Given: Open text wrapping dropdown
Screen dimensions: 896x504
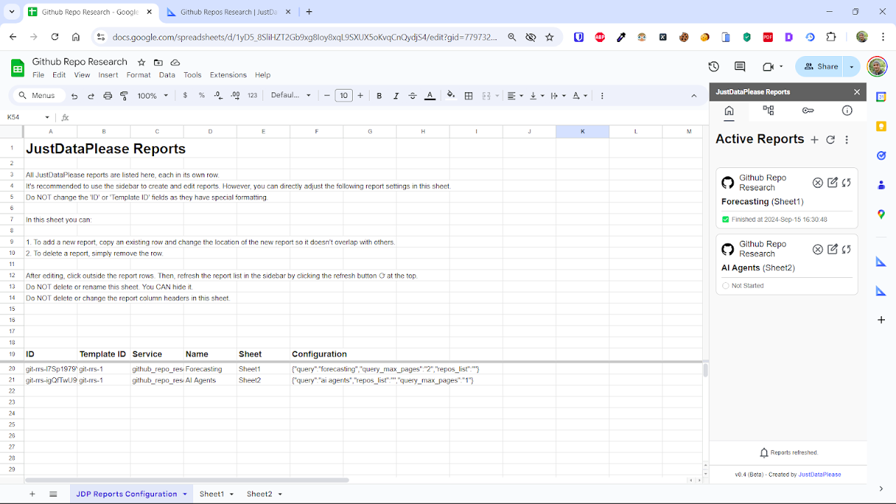Looking at the screenshot, I should pos(558,96).
